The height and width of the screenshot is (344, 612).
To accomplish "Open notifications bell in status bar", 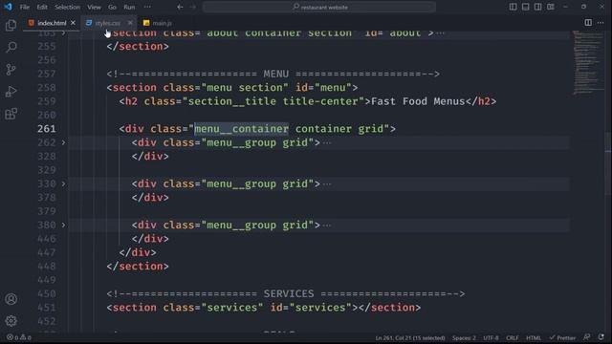I will coord(601,337).
